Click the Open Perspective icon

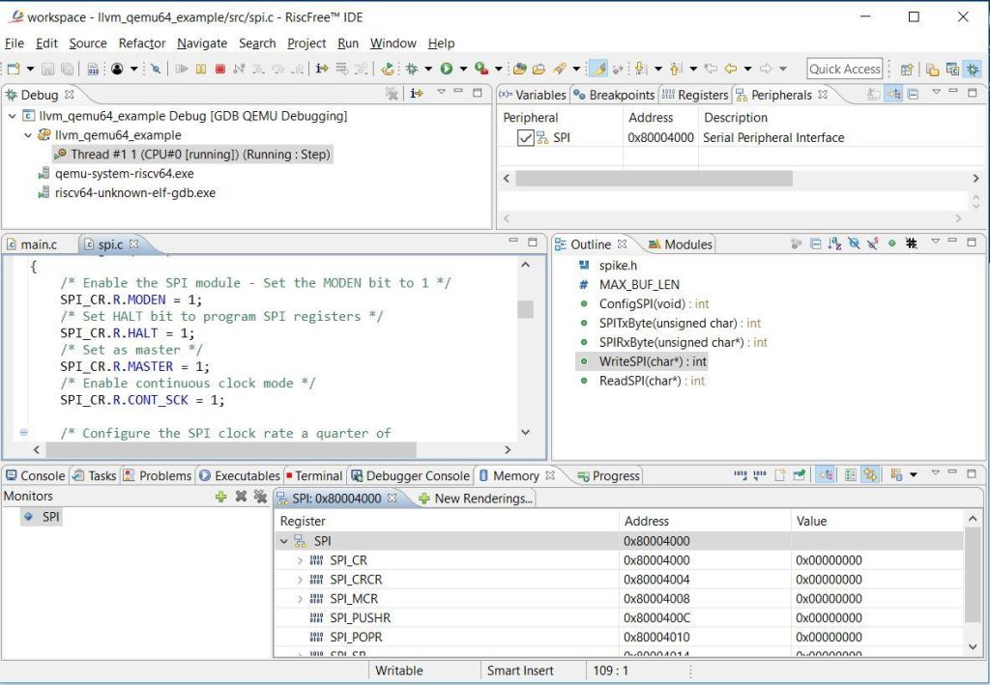[907, 69]
